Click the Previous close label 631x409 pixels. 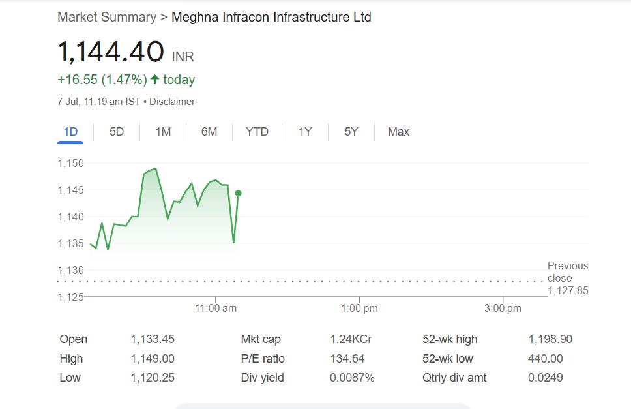point(567,272)
